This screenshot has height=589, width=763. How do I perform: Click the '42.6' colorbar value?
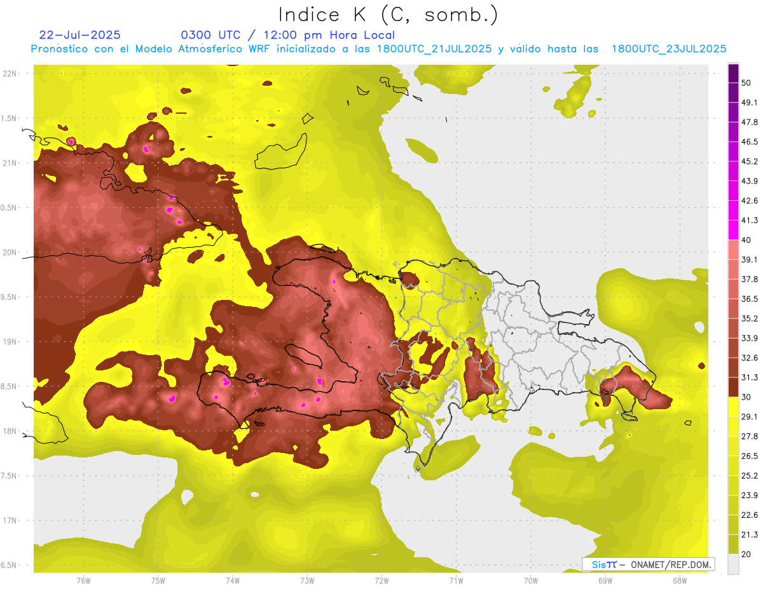(x=750, y=201)
